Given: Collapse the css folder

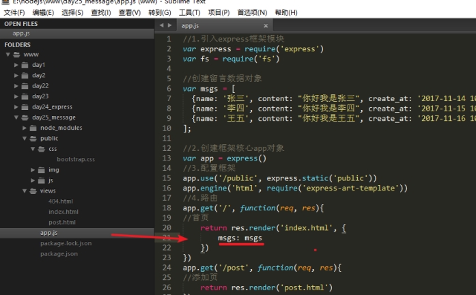Looking at the screenshot, I should pos(33,149).
